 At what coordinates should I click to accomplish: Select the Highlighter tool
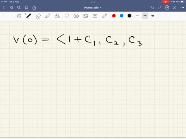48,16
